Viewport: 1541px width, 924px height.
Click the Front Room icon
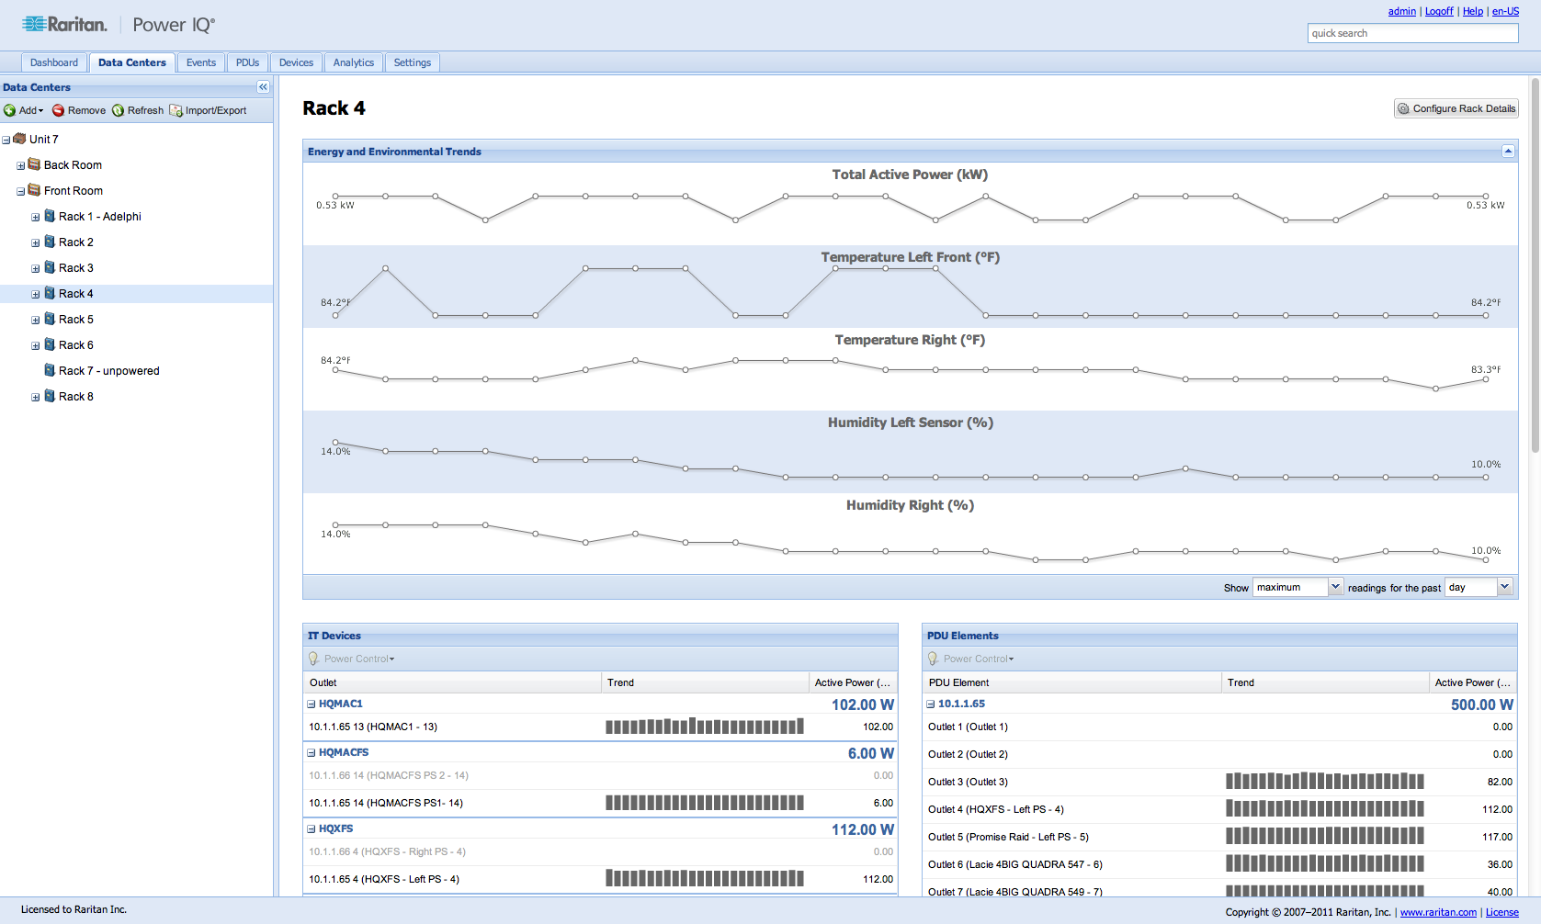tap(34, 190)
